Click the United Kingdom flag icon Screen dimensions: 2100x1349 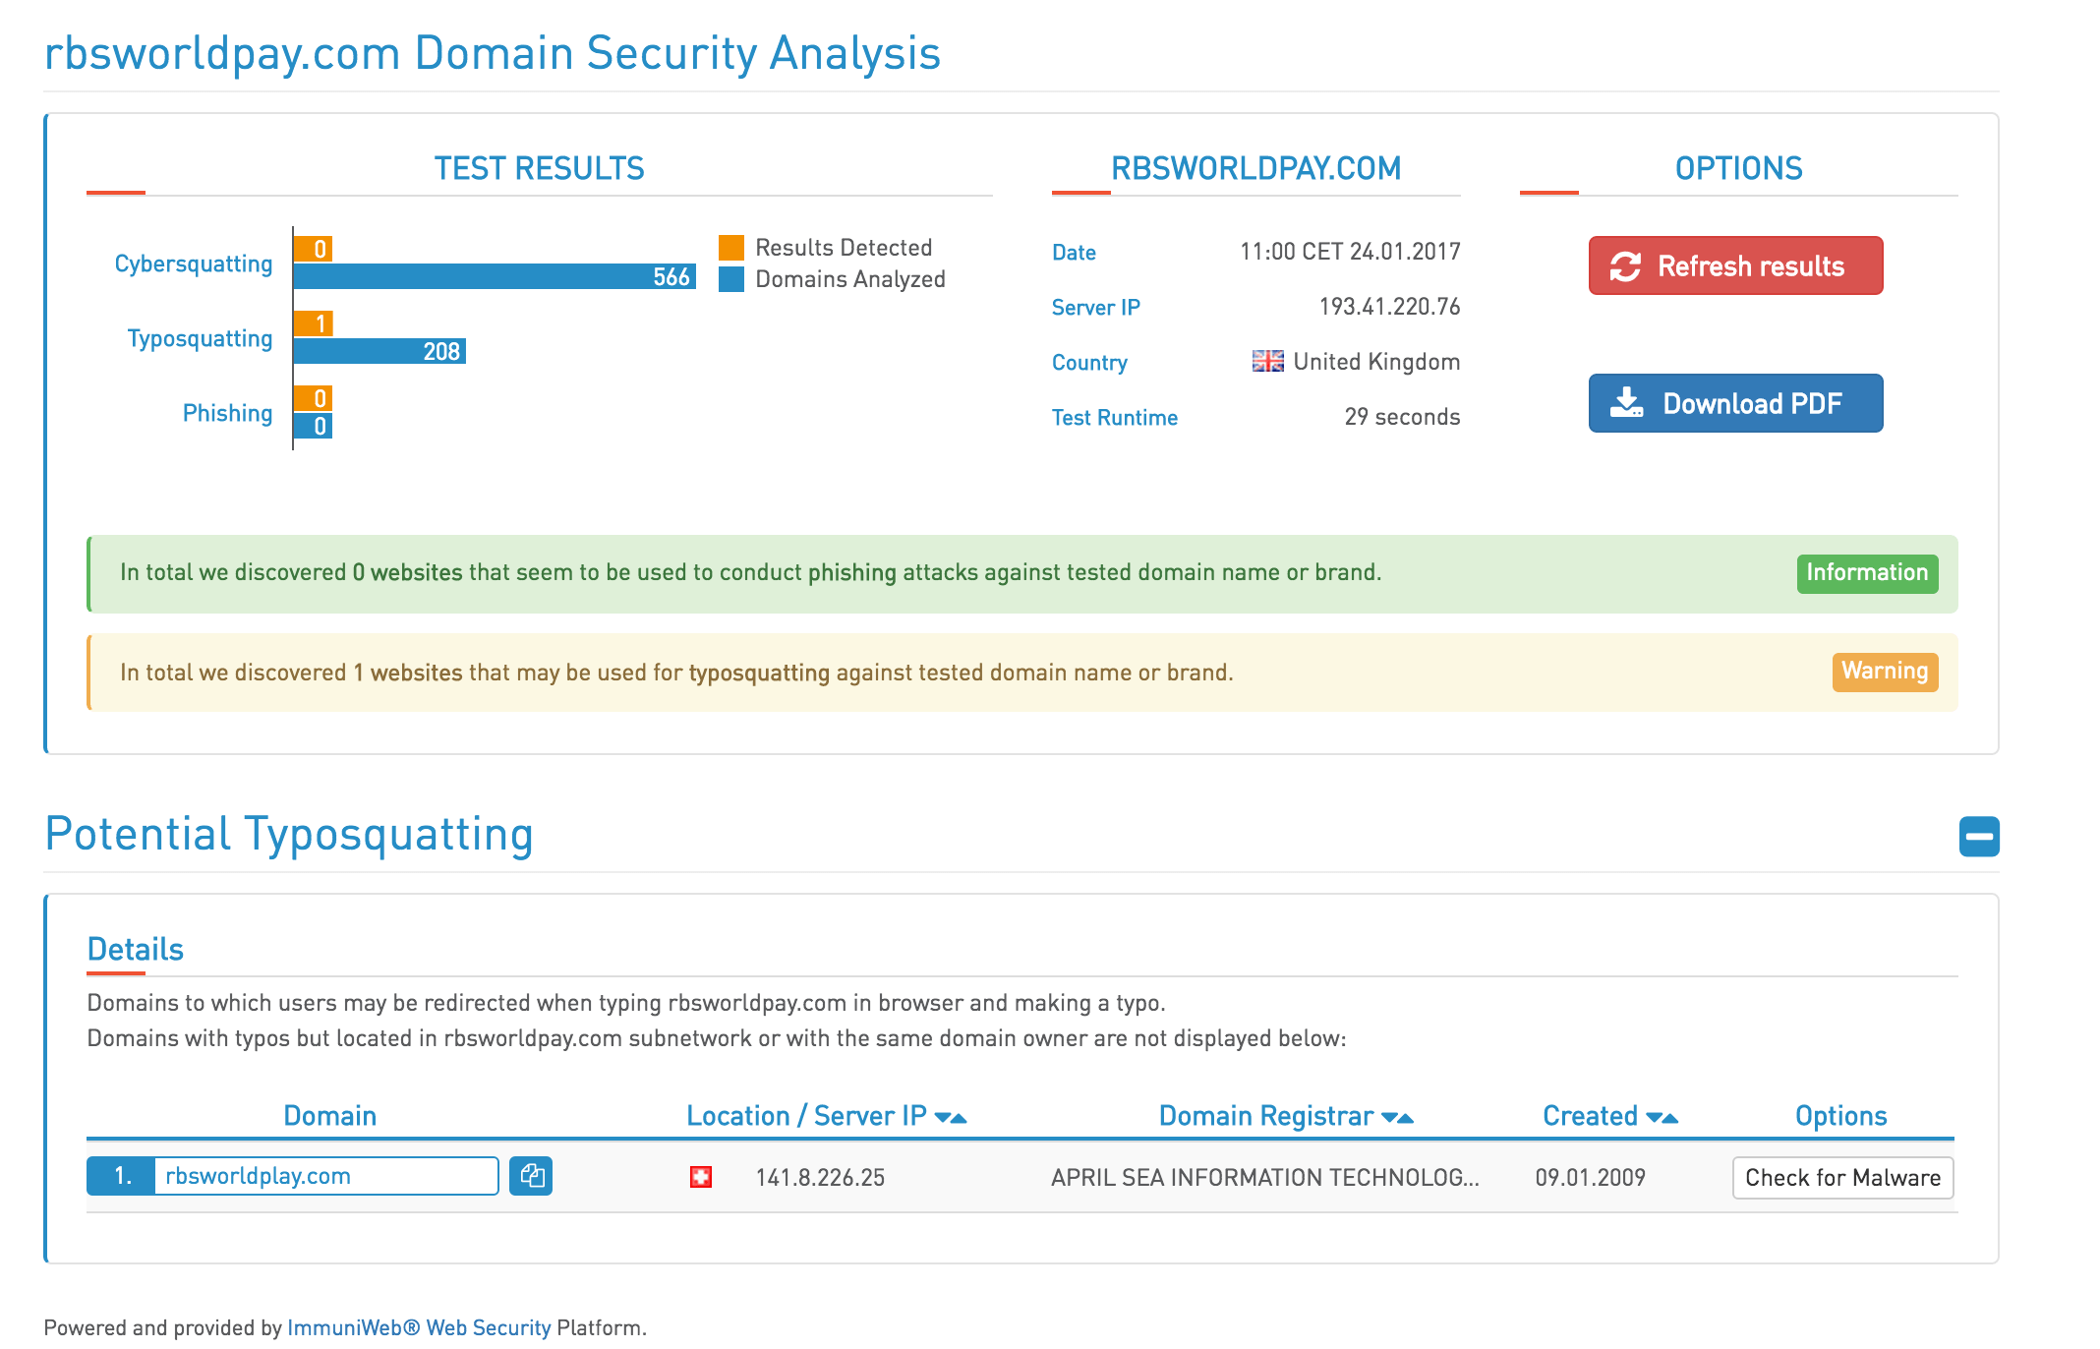[1267, 361]
